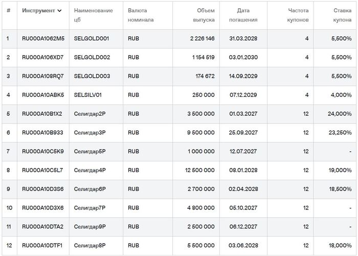Click the Дата погашения column header
Viewport: 358px width, 256px height.
247,15
